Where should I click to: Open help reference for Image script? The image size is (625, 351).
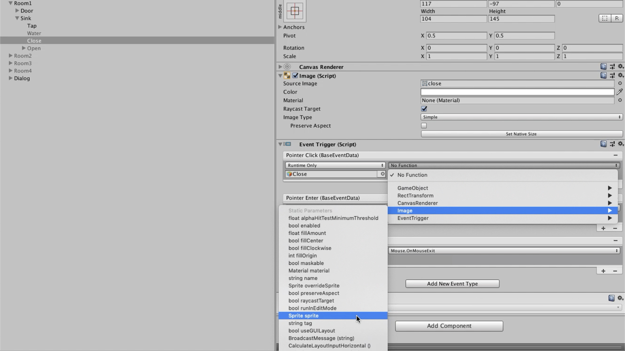[x=604, y=76]
